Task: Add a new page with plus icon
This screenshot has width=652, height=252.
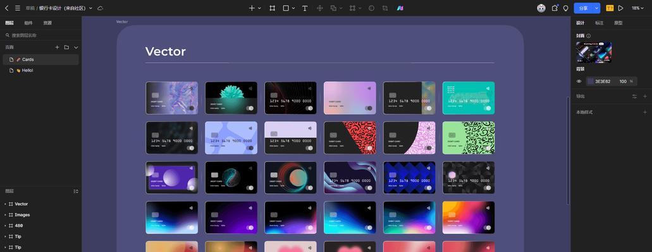Action: pos(58,47)
